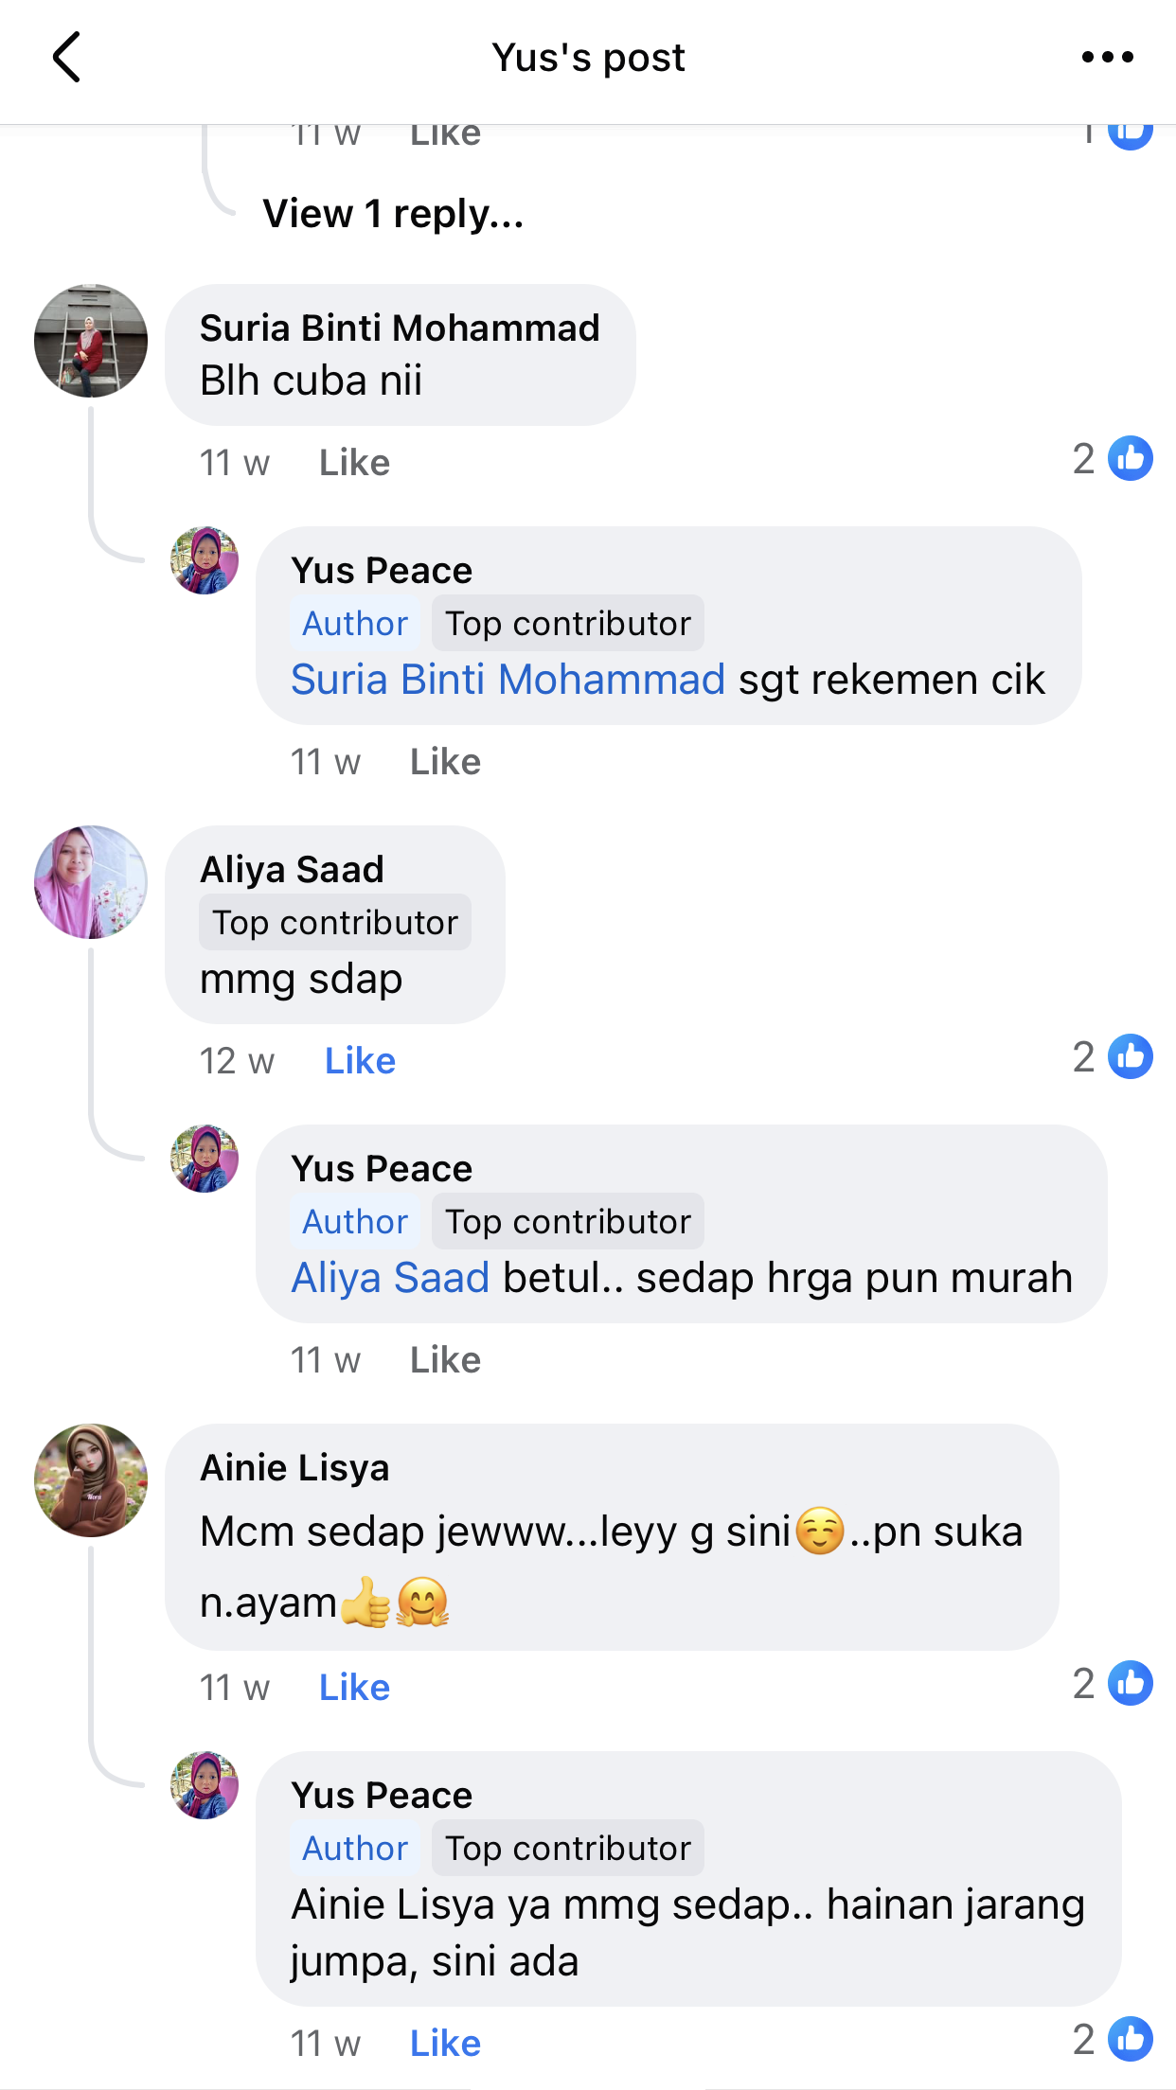Viewport: 1176px width, 2090px height.
Task: Expand "View 1 reply..." thread
Action: click(x=393, y=214)
